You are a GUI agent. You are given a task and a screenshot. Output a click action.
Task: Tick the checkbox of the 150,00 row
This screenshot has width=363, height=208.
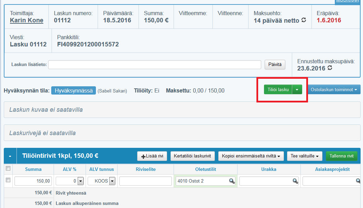8,180
